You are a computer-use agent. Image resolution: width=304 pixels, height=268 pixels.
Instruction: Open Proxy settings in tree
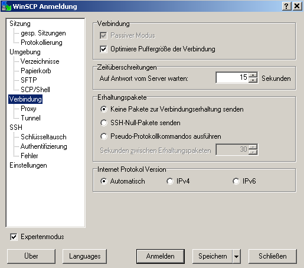point(28,109)
